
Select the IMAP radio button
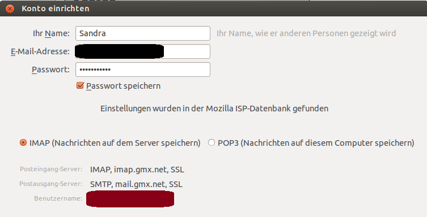(x=23, y=142)
